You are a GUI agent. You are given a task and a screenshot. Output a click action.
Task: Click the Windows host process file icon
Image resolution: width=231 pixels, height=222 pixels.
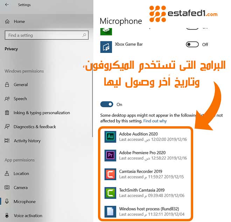coord(110,211)
